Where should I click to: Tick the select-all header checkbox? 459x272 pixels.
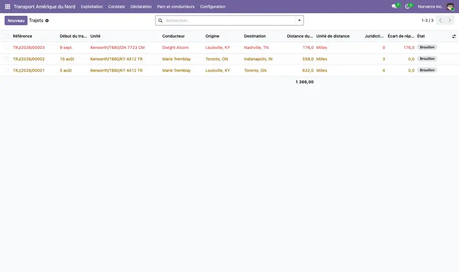click(7, 36)
